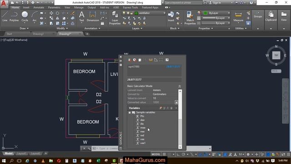The height and width of the screenshot is (164, 291).
Task: Activate Match Properties tool
Action: pyautogui.click(x=190, y=18)
